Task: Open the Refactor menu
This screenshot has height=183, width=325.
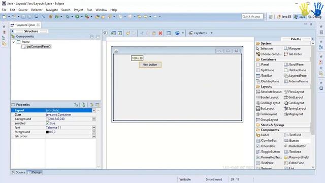Action: click(37, 10)
